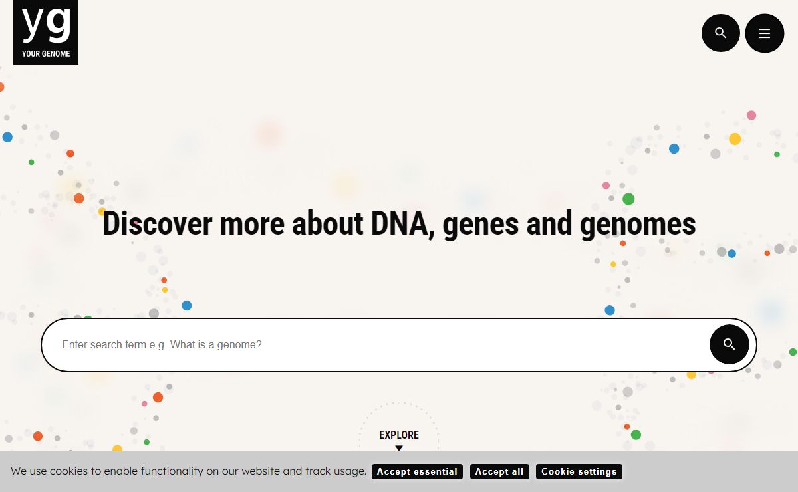Submit search with the search bar magnifier button
Viewport: 798px width, 492px height.
pyautogui.click(x=730, y=344)
